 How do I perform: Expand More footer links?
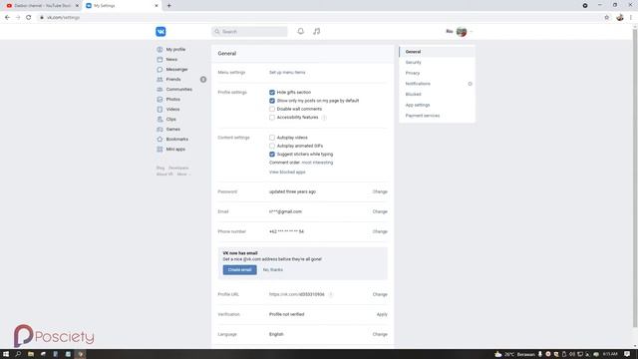click(183, 175)
